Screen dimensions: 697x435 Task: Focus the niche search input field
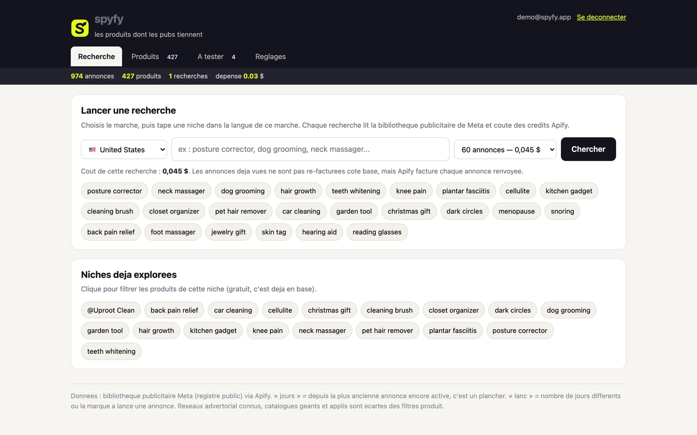(310, 149)
